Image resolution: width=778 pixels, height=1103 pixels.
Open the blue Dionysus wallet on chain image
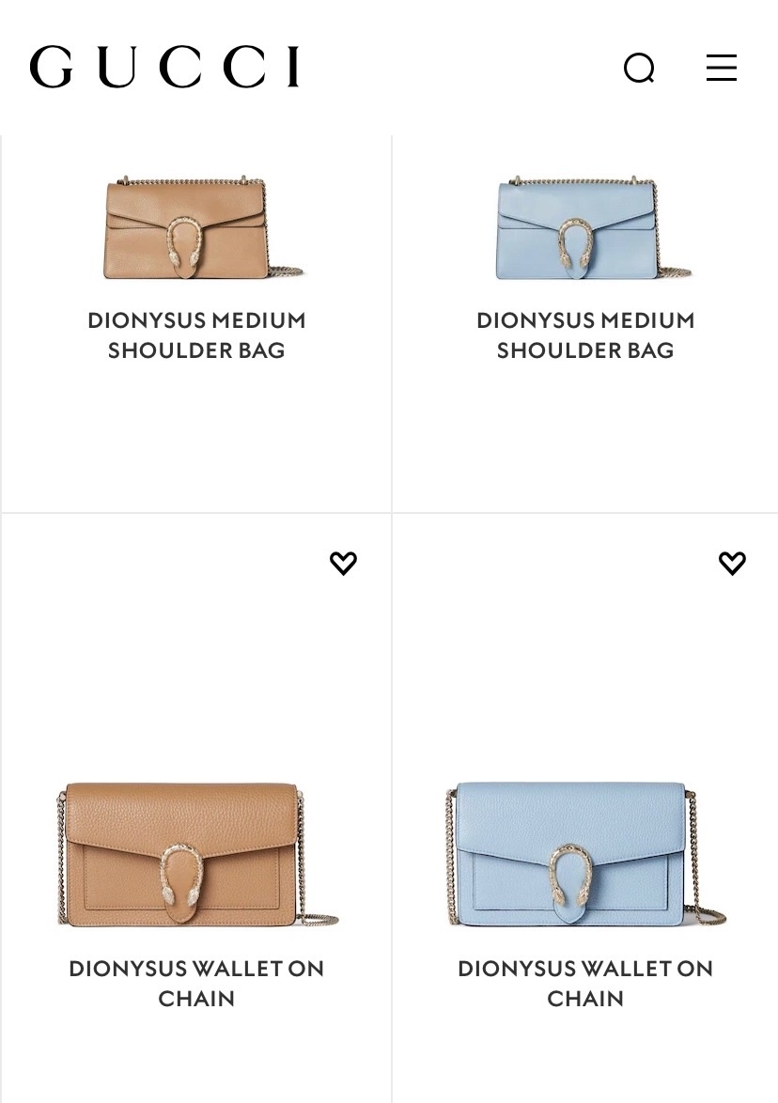pos(585,854)
